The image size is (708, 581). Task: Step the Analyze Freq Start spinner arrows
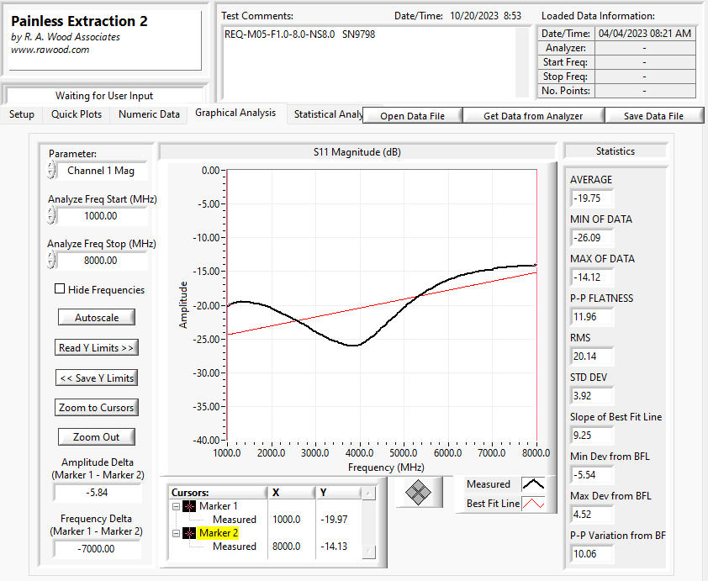51,215
